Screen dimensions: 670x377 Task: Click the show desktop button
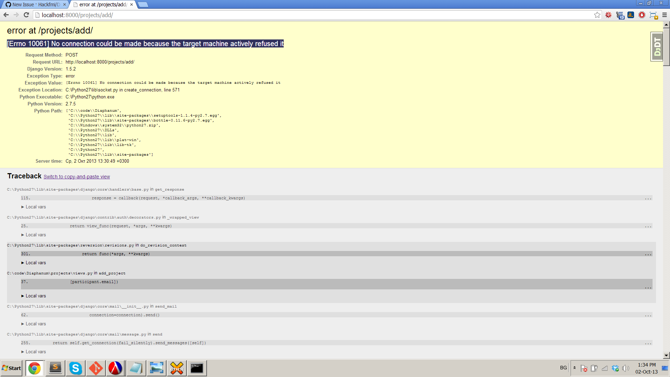(x=665, y=368)
